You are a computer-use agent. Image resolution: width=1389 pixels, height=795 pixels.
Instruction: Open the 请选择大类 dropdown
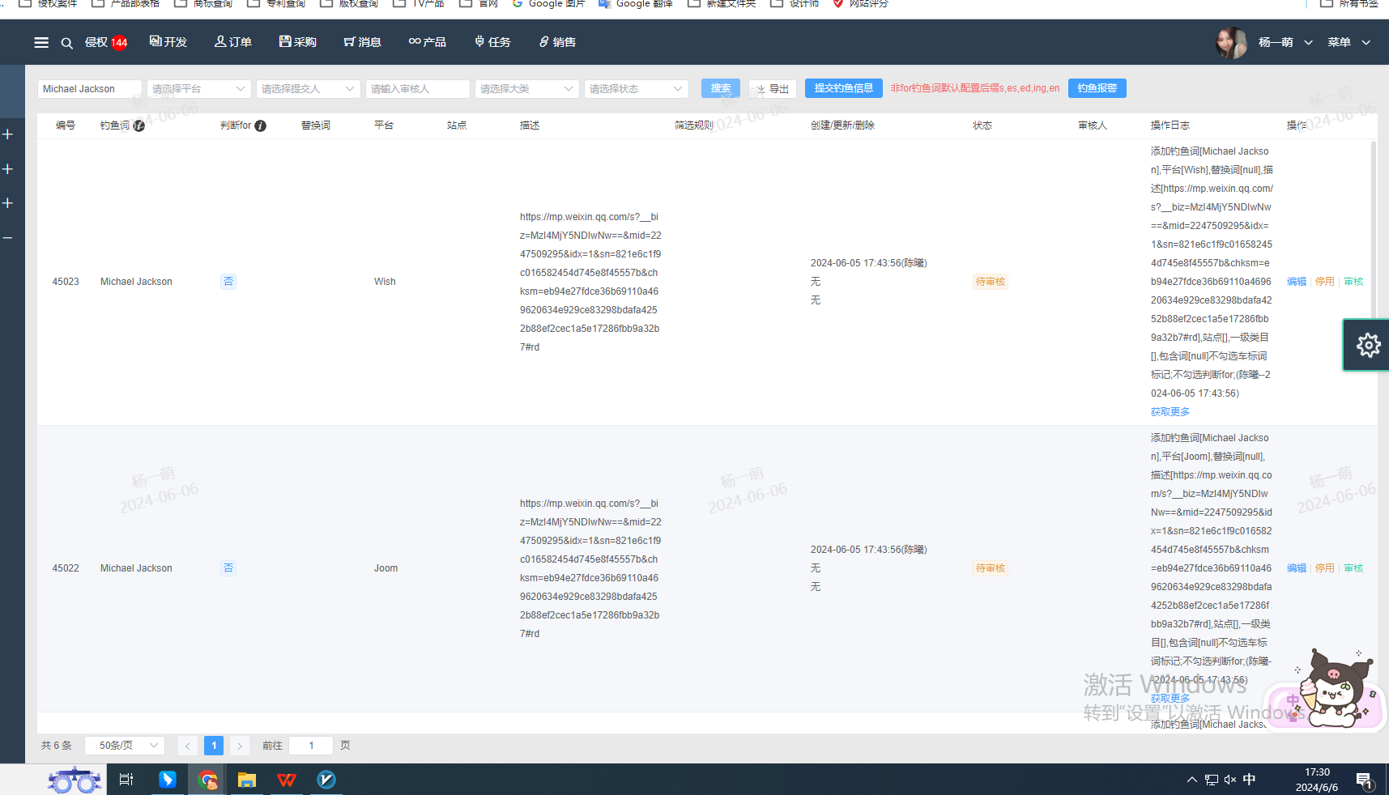coord(526,89)
